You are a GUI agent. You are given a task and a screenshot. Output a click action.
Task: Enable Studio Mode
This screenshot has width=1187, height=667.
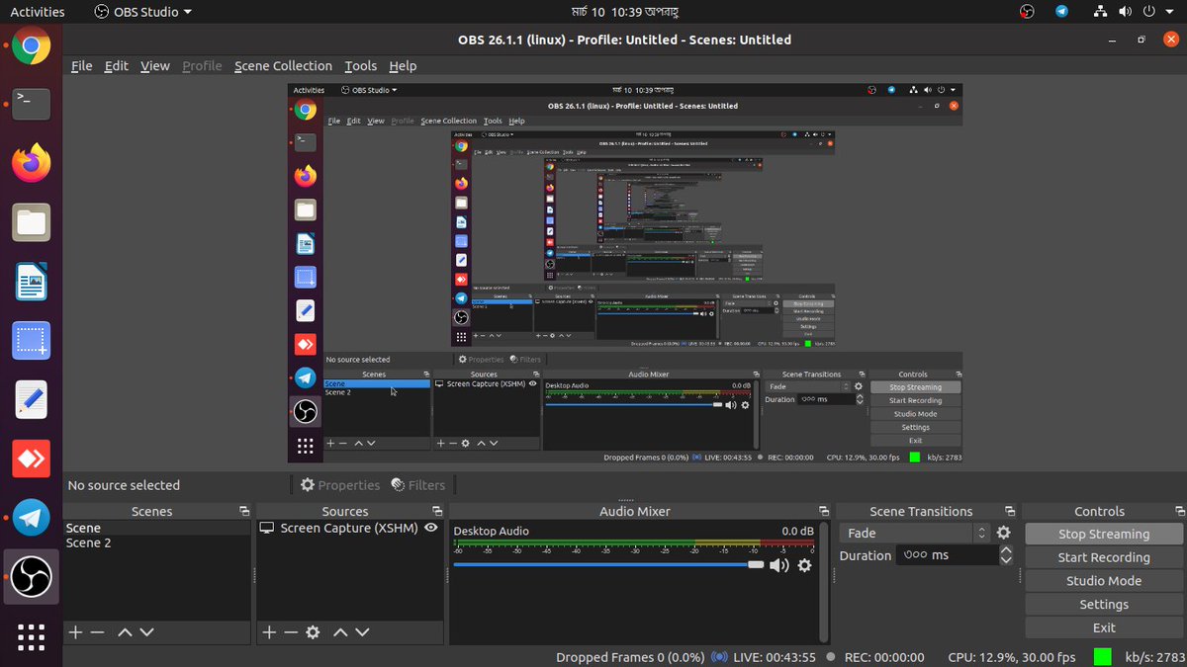pyautogui.click(x=1102, y=580)
